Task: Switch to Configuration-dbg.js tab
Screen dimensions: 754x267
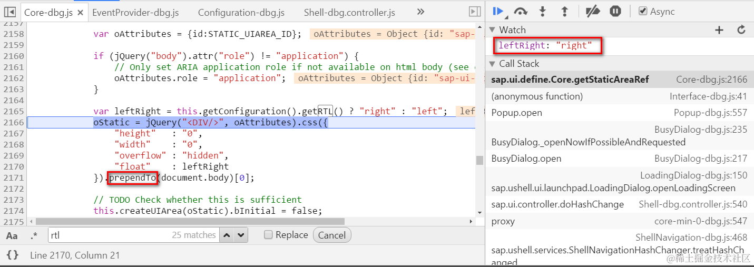Action: (241, 12)
